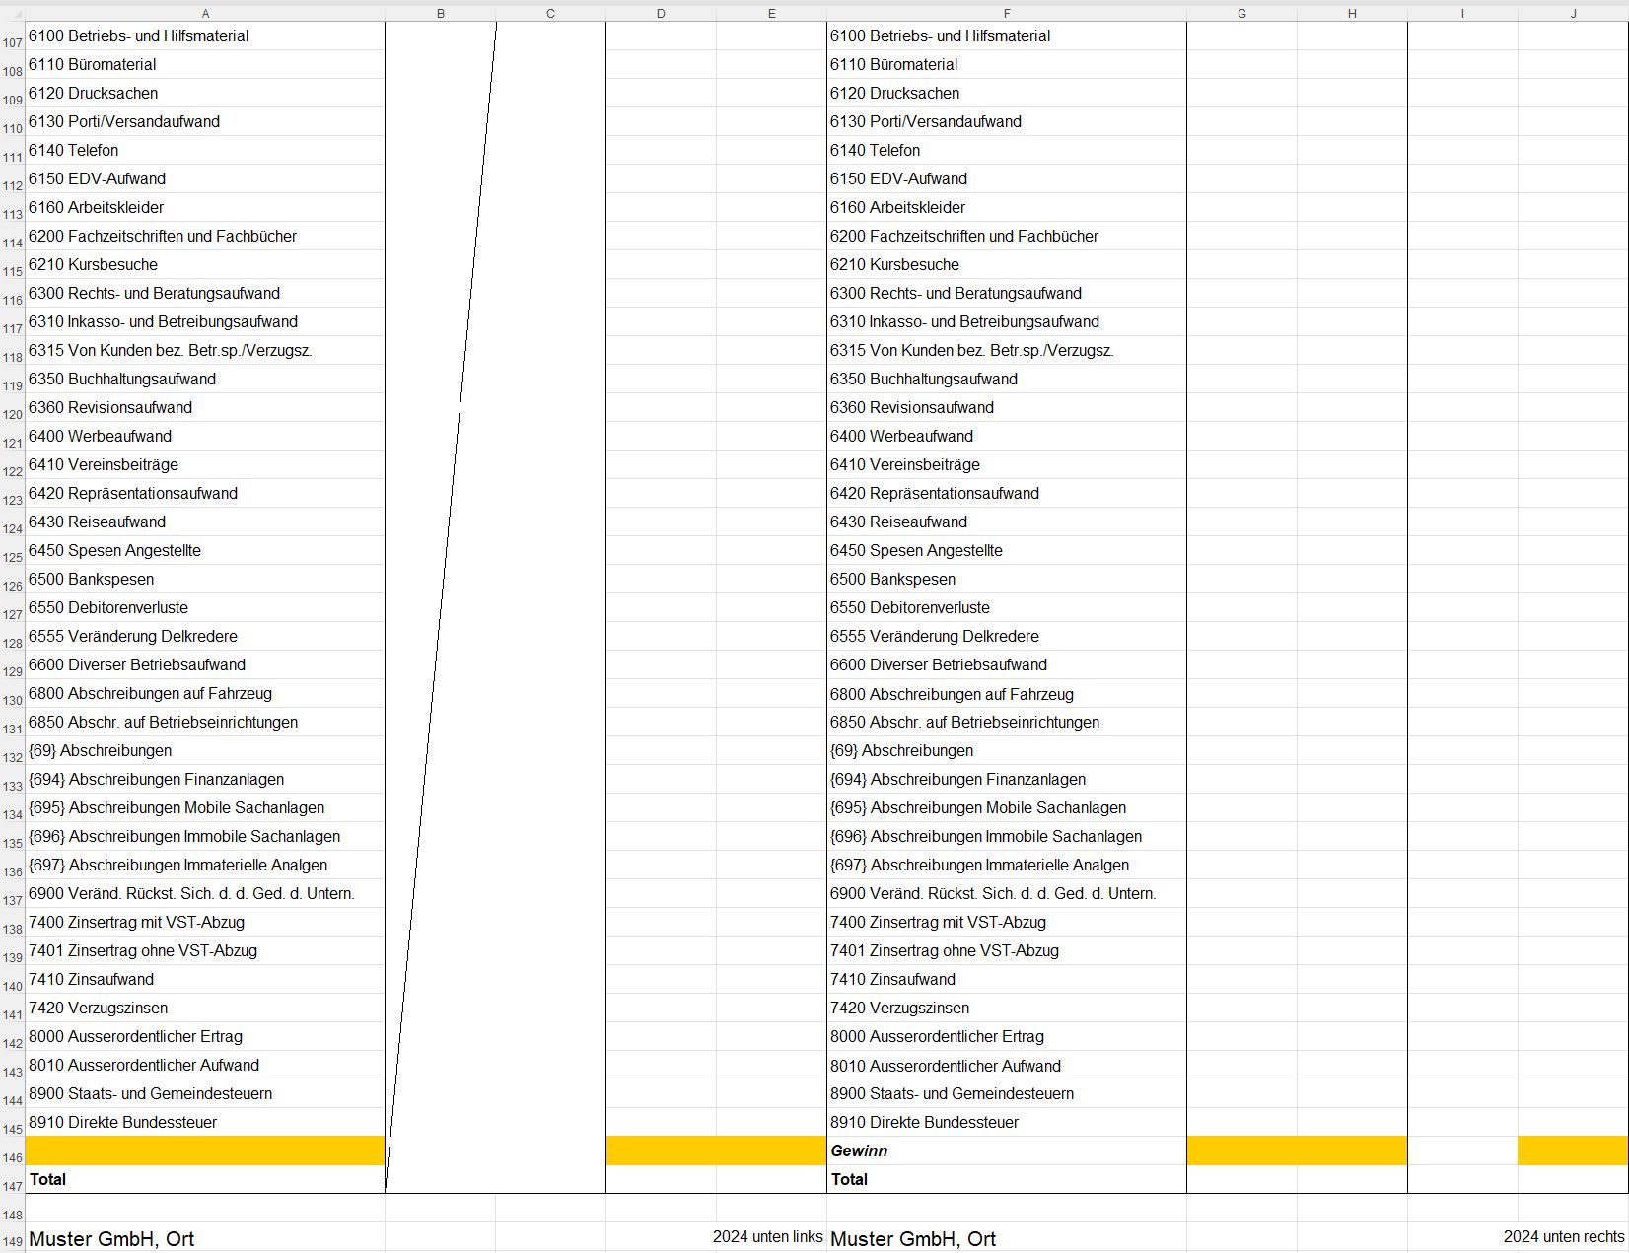This screenshot has height=1253, width=1629.
Task: Click the column F header
Action: [x=1006, y=13]
